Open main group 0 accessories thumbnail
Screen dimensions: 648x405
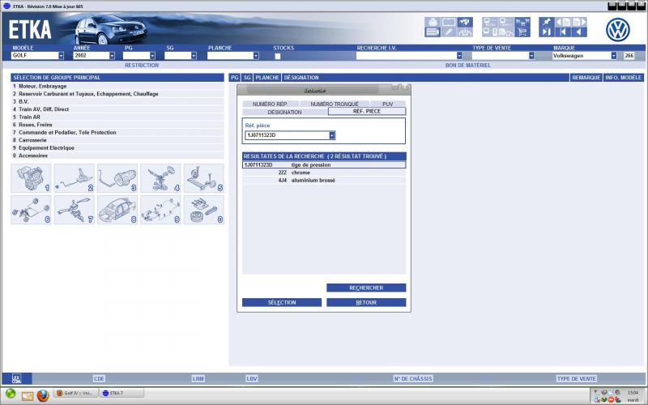[204, 210]
